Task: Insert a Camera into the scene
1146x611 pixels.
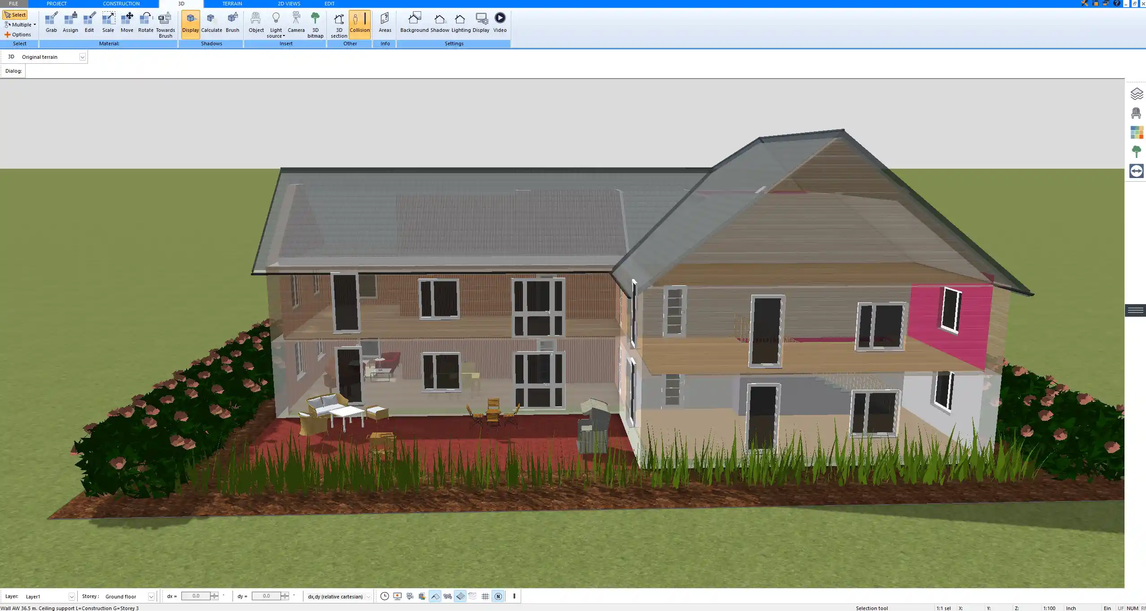Action: click(x=295, y=21)
